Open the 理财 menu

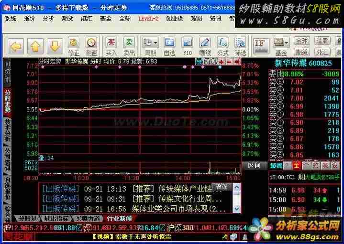(x=197, y=19)
